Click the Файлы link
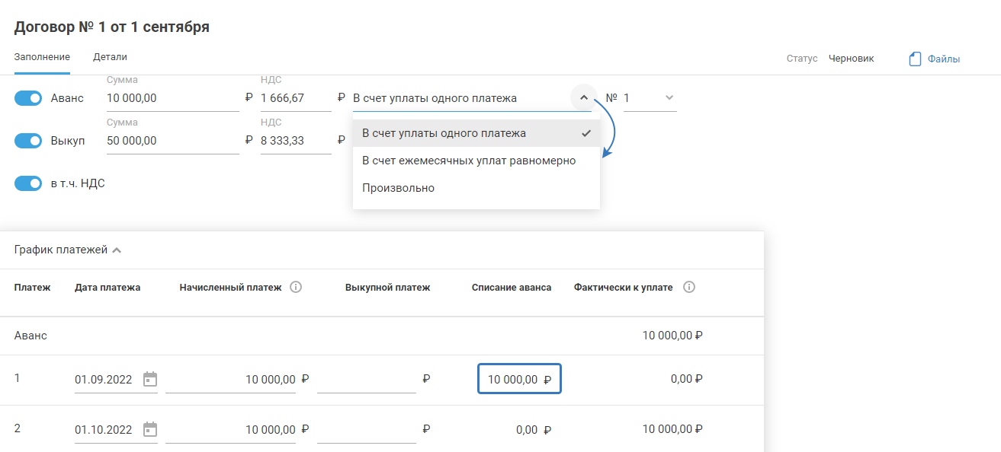 coord(944,59)
